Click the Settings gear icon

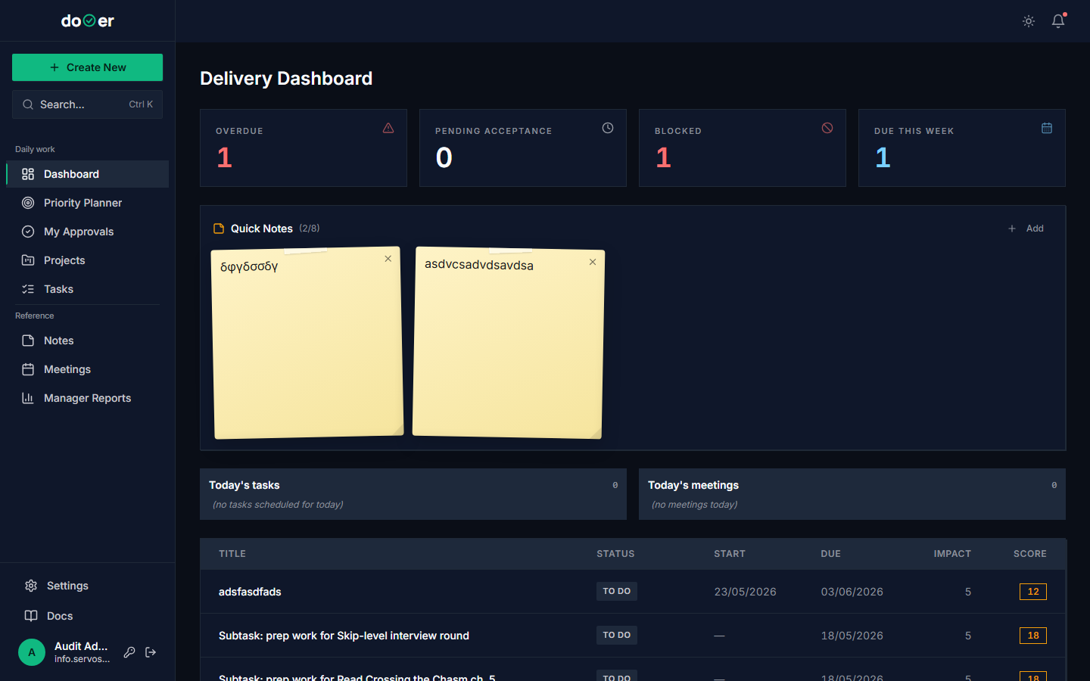pyautogui.click(x=31, y=586)
